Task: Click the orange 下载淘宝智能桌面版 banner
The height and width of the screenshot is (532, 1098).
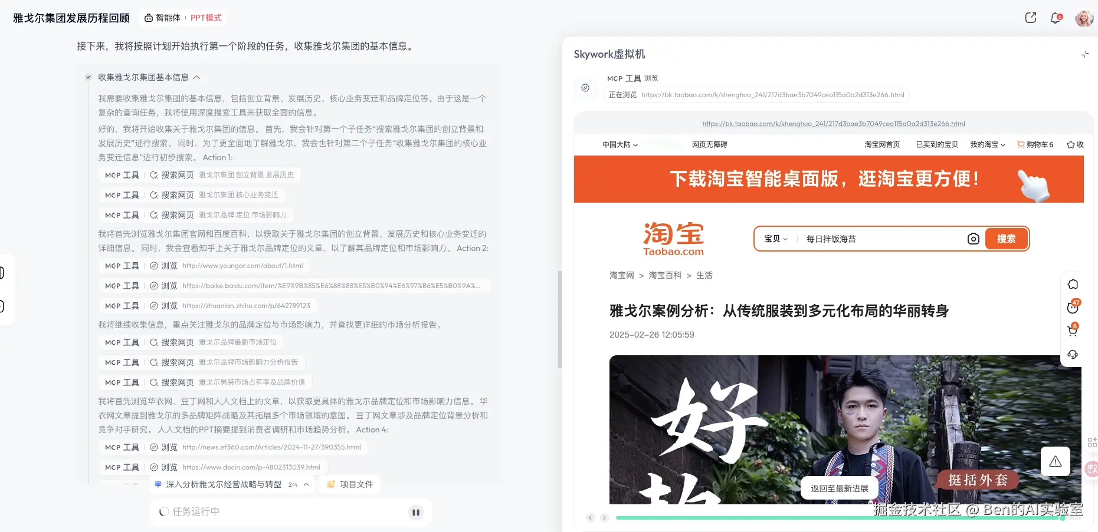Action: tap(829, 179)
